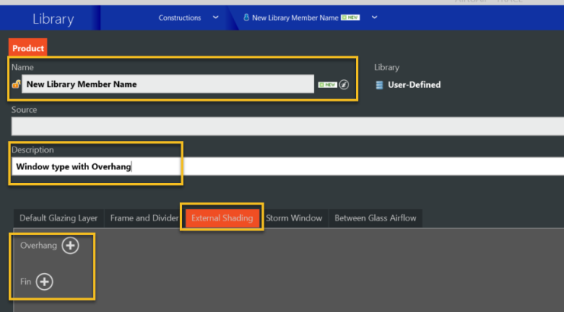Click the NEW badge in the breadcrumb
This screenshot has width=564, height=312.
[x=351, y=18]
